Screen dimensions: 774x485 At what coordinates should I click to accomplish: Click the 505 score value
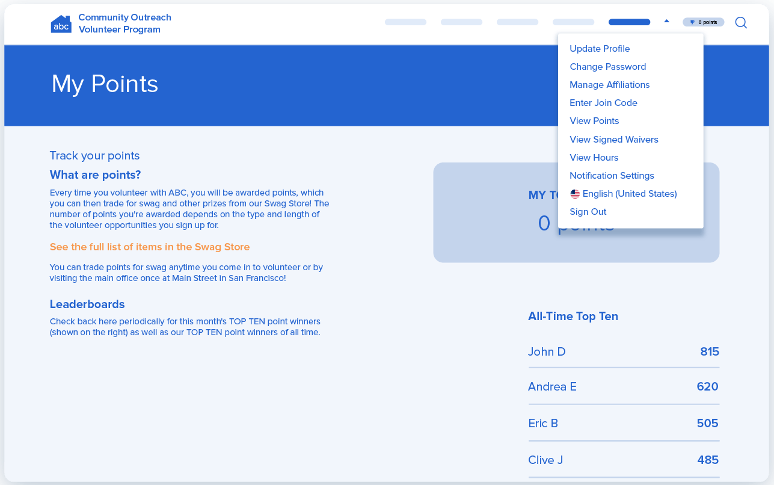pyautogui.click(x=708, y=424)
